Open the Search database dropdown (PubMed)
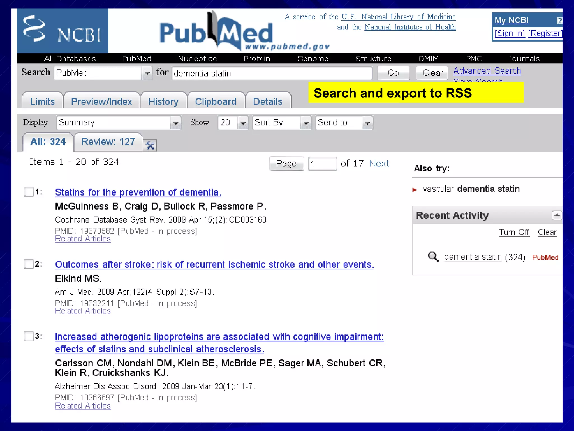The height and width of the screenshot is (431, 574). [x=103, y=73]
